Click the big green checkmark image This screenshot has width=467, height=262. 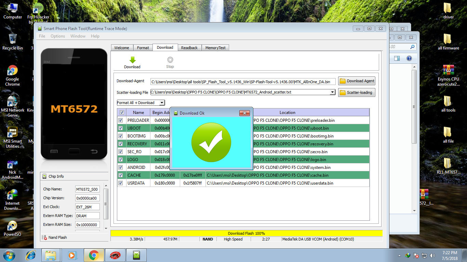(x=211, y=143)
